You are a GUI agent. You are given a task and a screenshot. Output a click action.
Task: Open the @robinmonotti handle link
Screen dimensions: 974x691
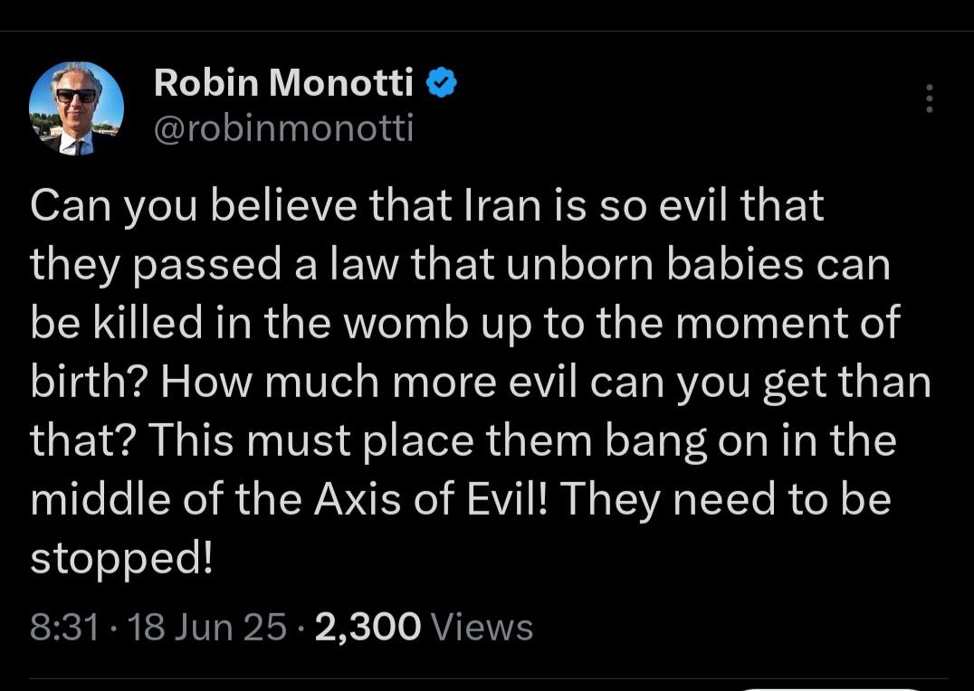[283, 128]
